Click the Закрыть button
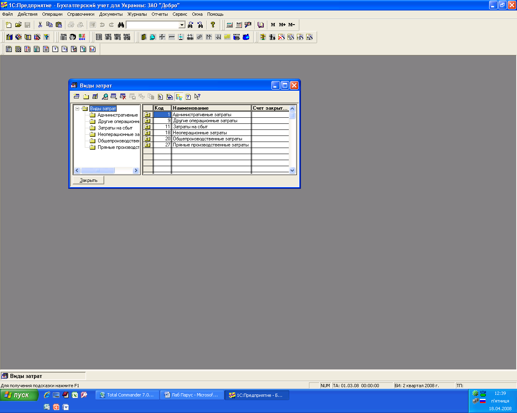The width and height of the screenshot is (517, 413). (88, 180)
